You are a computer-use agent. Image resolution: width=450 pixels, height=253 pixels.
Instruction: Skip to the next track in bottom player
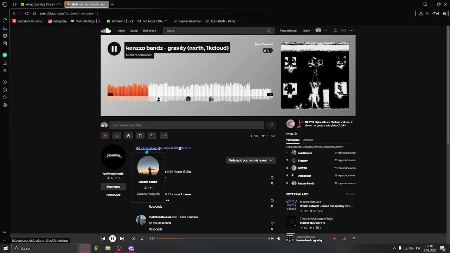pyautogui.click(x=122, y=239)
